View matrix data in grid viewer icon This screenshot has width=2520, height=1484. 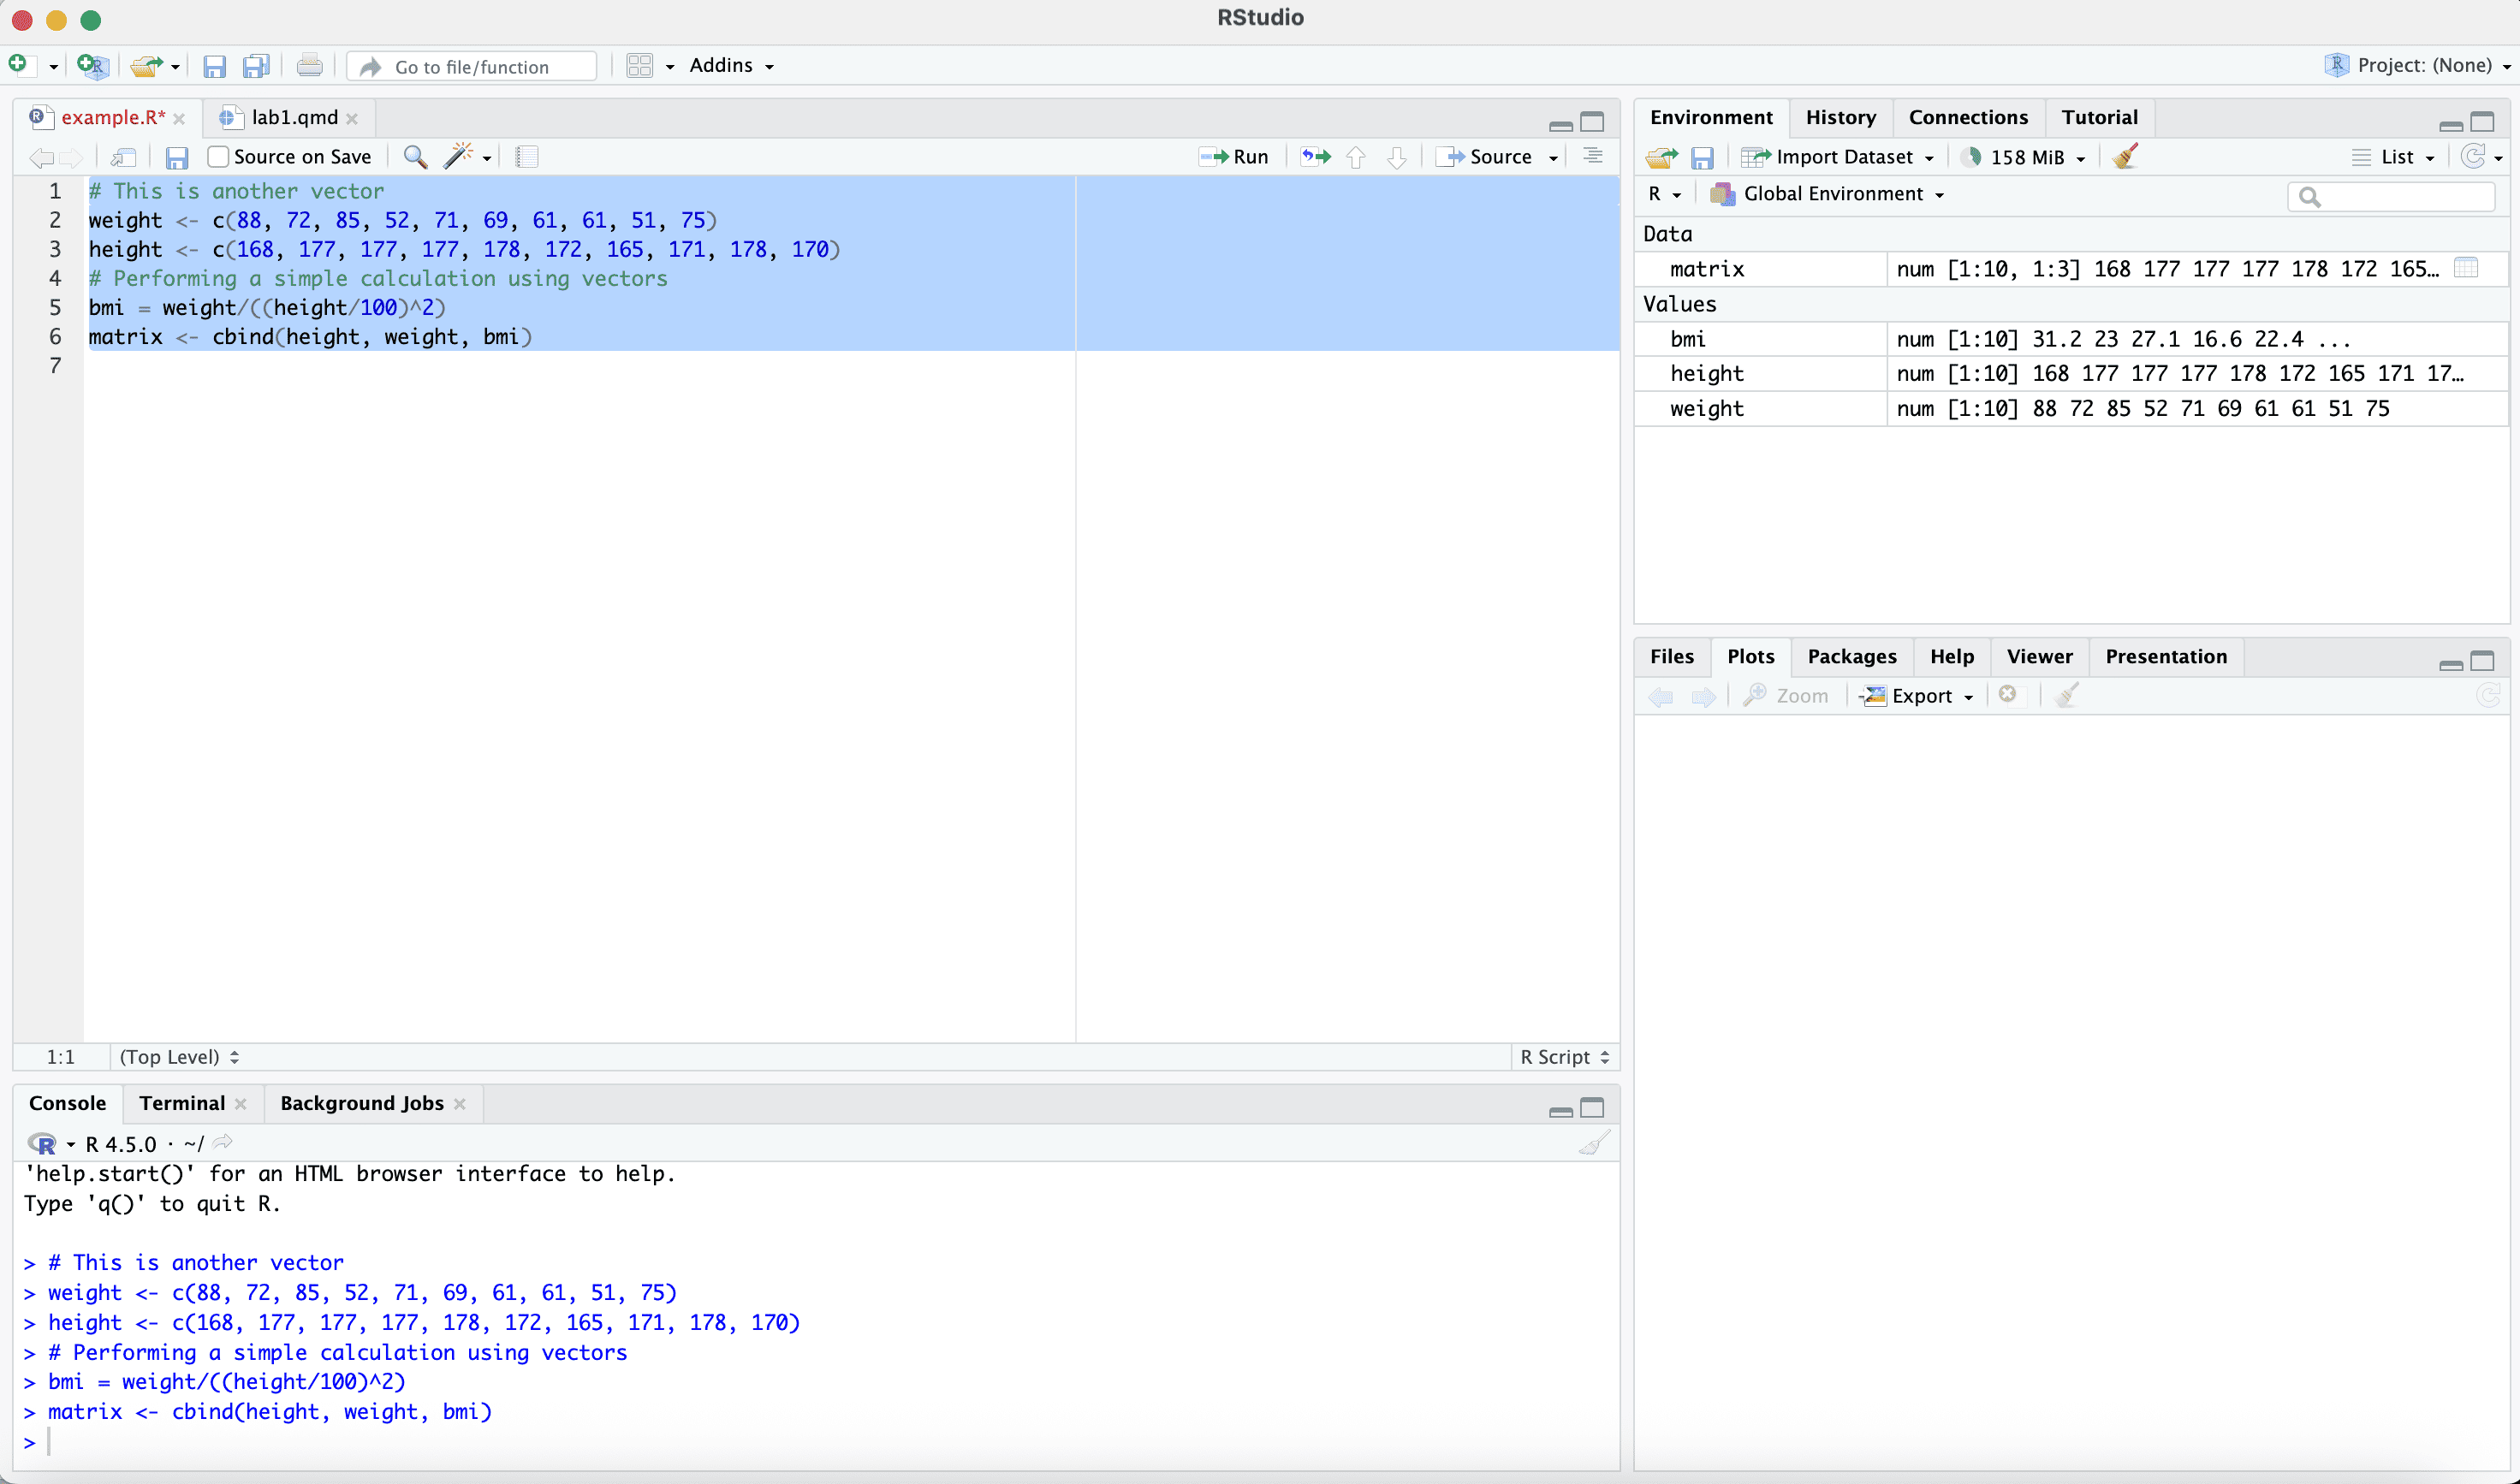click(x=2466, y=268)
